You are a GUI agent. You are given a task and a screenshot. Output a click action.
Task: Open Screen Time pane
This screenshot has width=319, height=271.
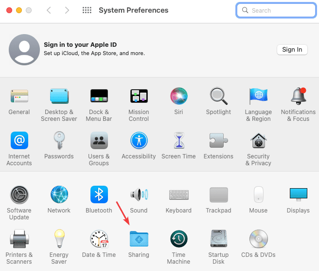[x=178, y=141]
